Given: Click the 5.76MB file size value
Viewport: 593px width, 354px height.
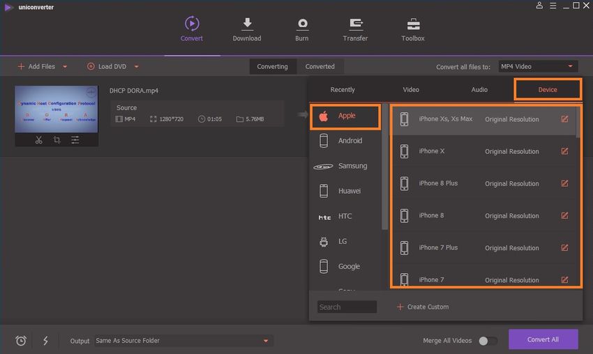Looking at the screenshot, I should [x=255, y=119].
